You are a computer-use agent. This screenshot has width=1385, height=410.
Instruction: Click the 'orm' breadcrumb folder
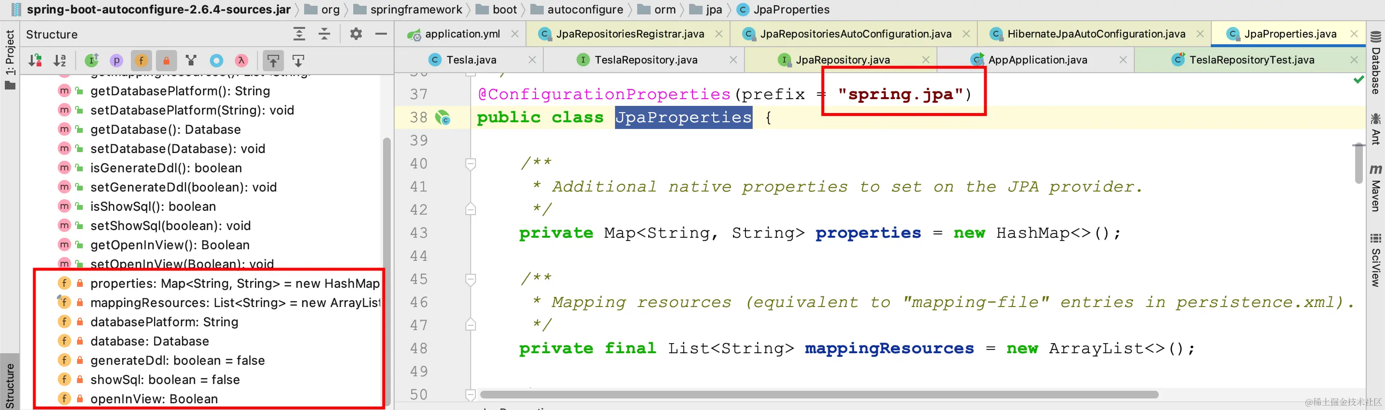(657, 9)
